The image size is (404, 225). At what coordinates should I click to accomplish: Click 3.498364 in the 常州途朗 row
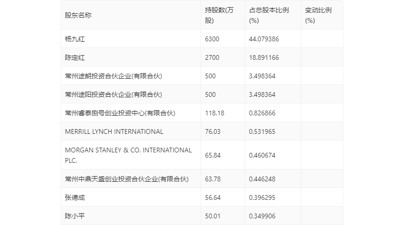coord(262,76)
